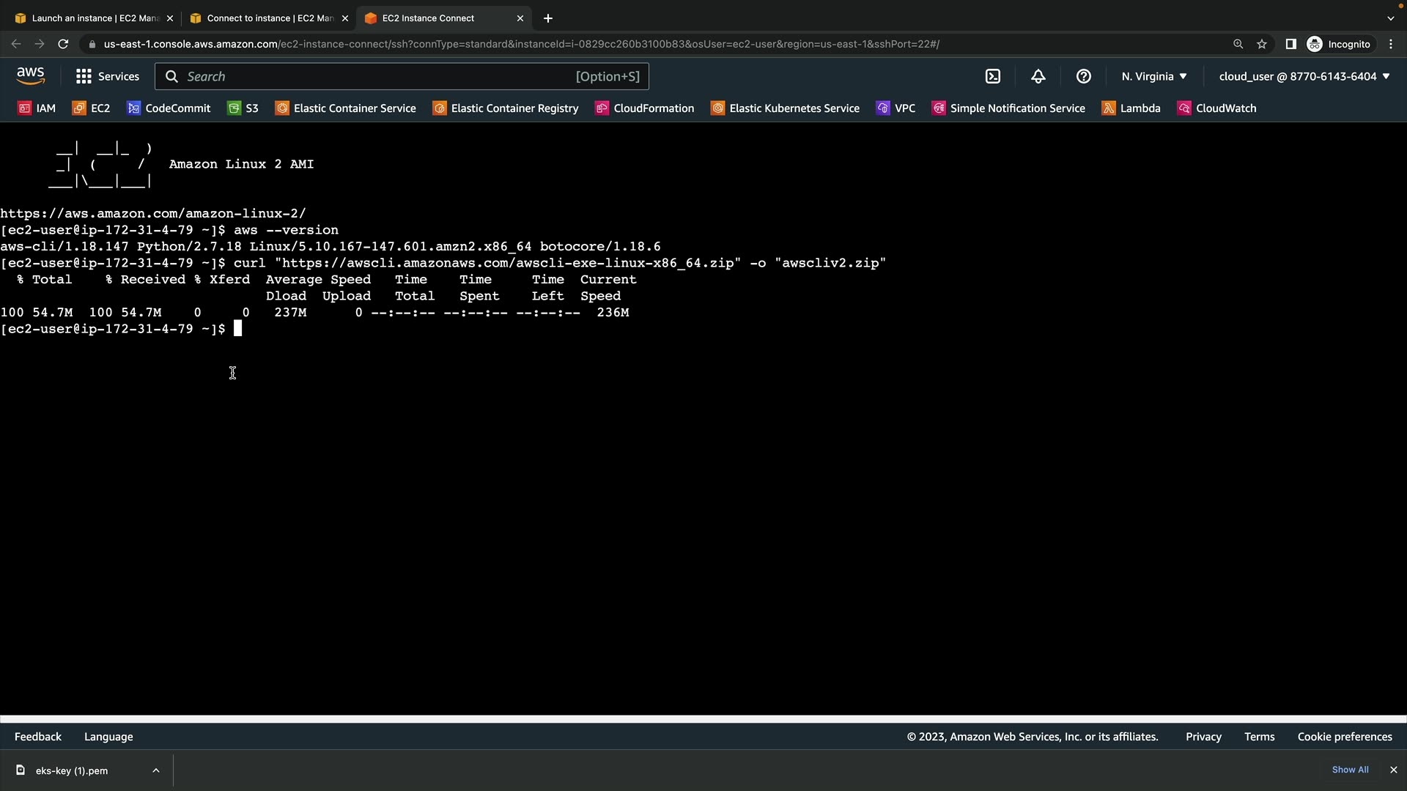Open the AWS CloudShell icon
1407x791 pixels.
click(993, 76)
